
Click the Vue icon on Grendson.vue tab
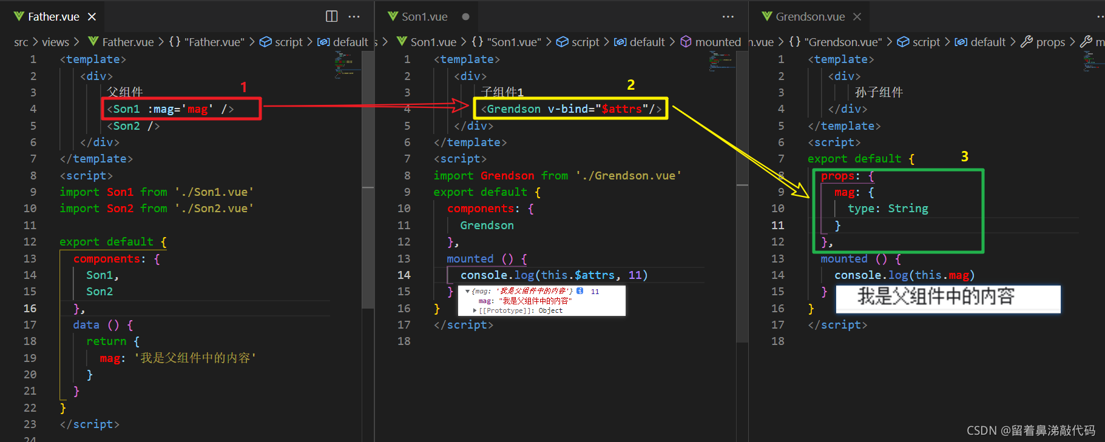[767, 16]
